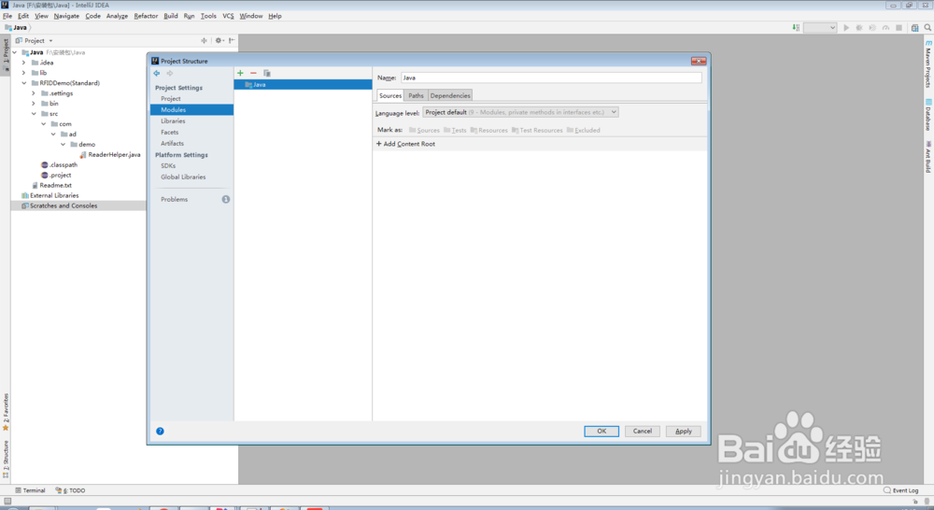Open the Event Log
The width and height of the screenshot is (934, 510).
coord(900,490)
